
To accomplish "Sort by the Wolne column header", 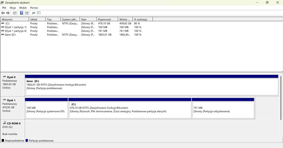I will pos(125,19).
